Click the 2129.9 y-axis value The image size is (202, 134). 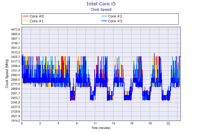tap(15, 112)
